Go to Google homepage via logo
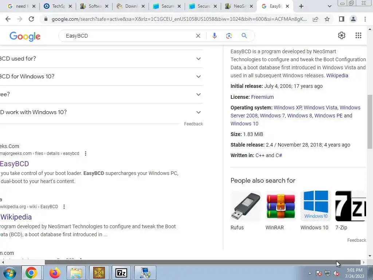 [x=25, y=36]
